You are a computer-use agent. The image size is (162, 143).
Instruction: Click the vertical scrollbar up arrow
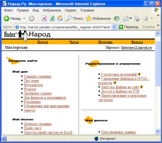pos(158,34)
